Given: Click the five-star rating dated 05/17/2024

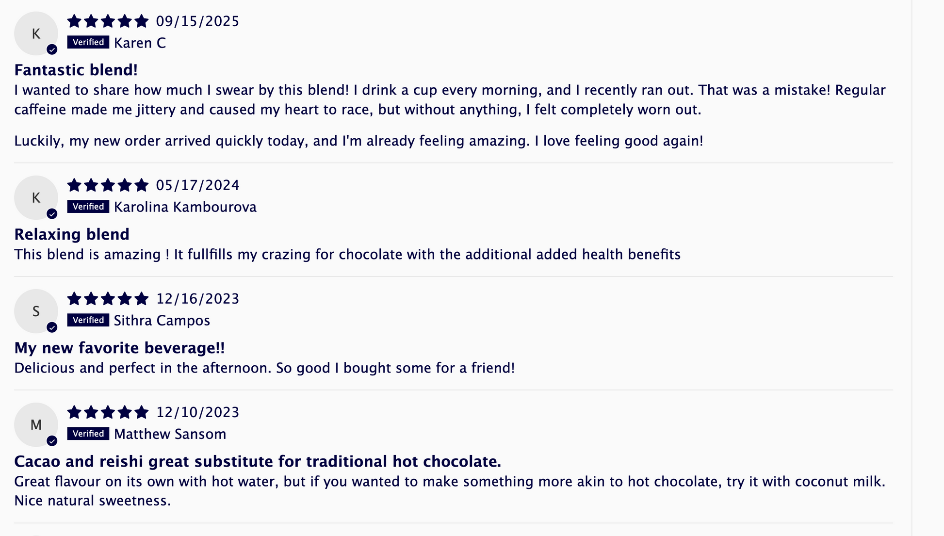Looking at the screenshot, I should tap(108, 185).
